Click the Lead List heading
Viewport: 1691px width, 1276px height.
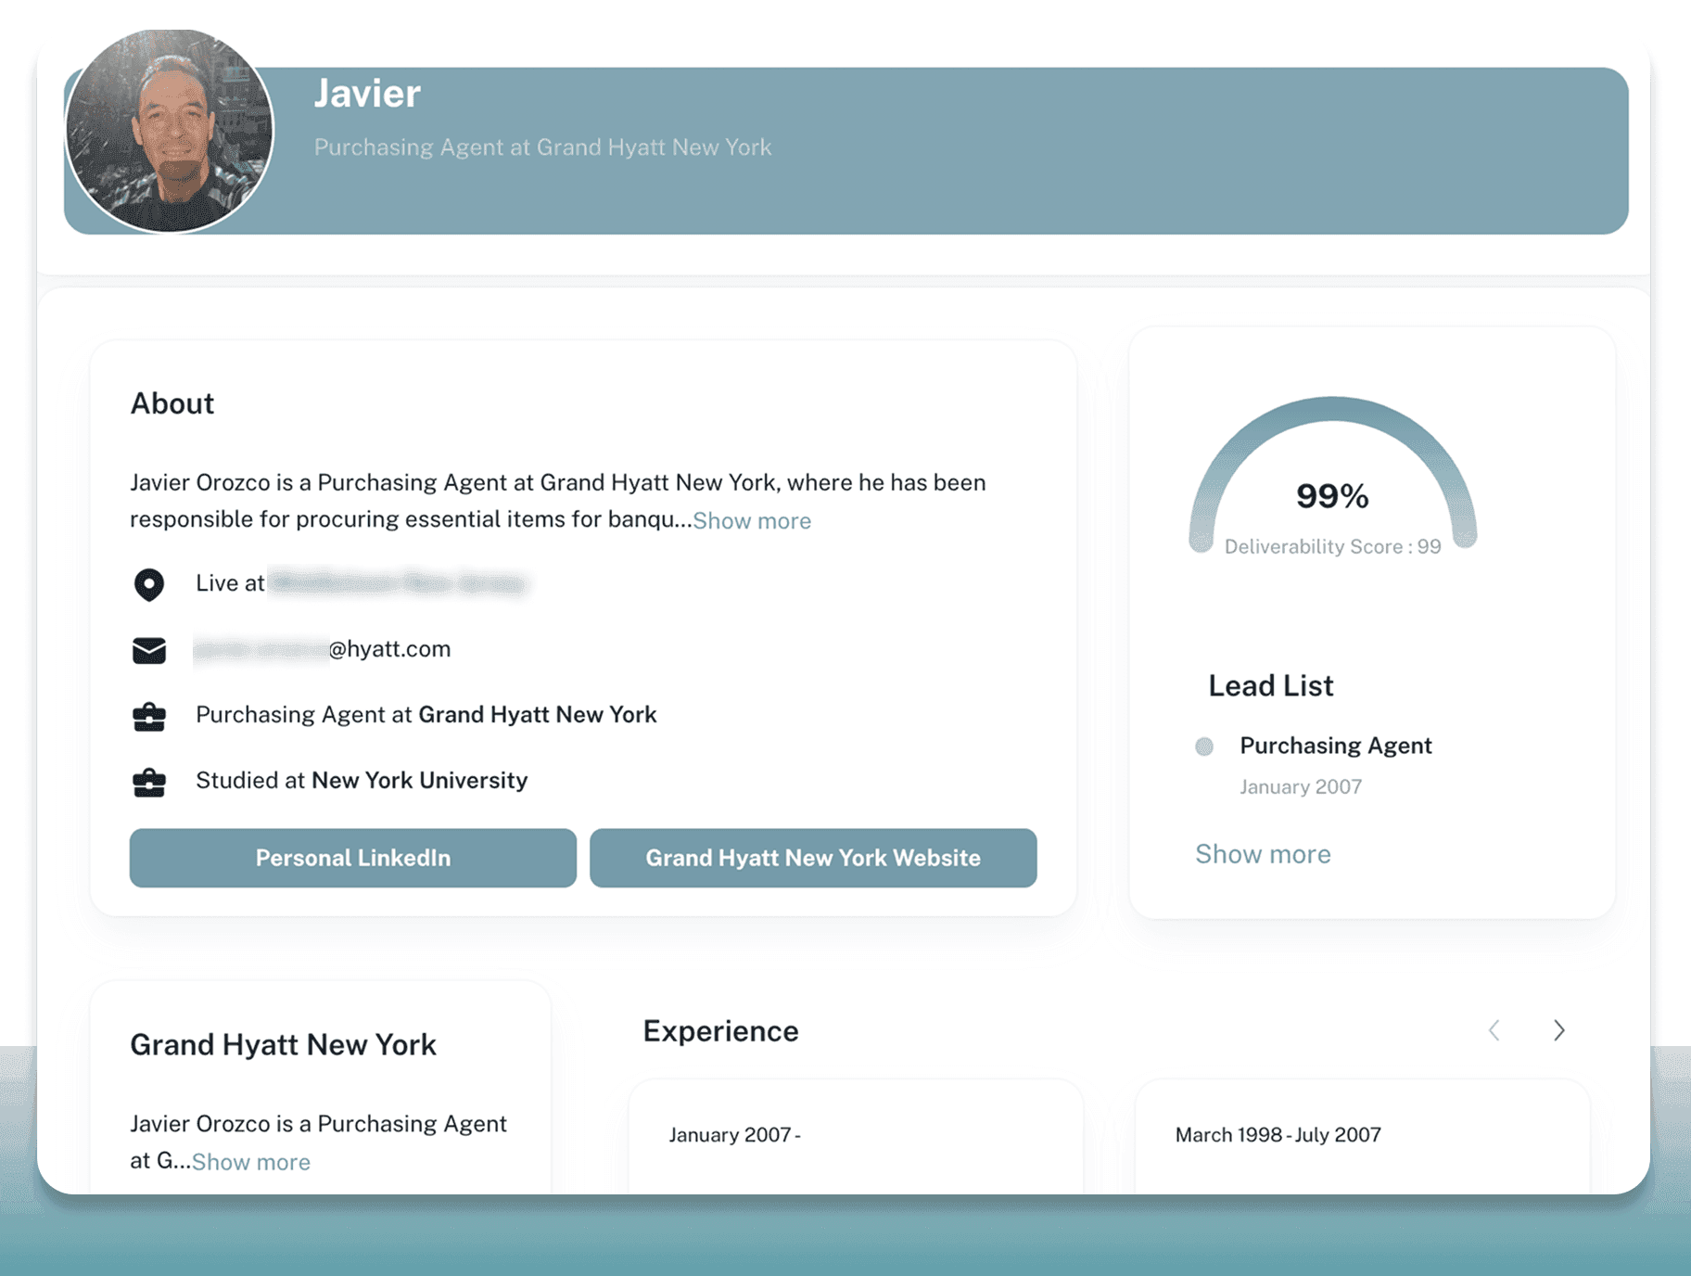click(x=1270, y=685)
